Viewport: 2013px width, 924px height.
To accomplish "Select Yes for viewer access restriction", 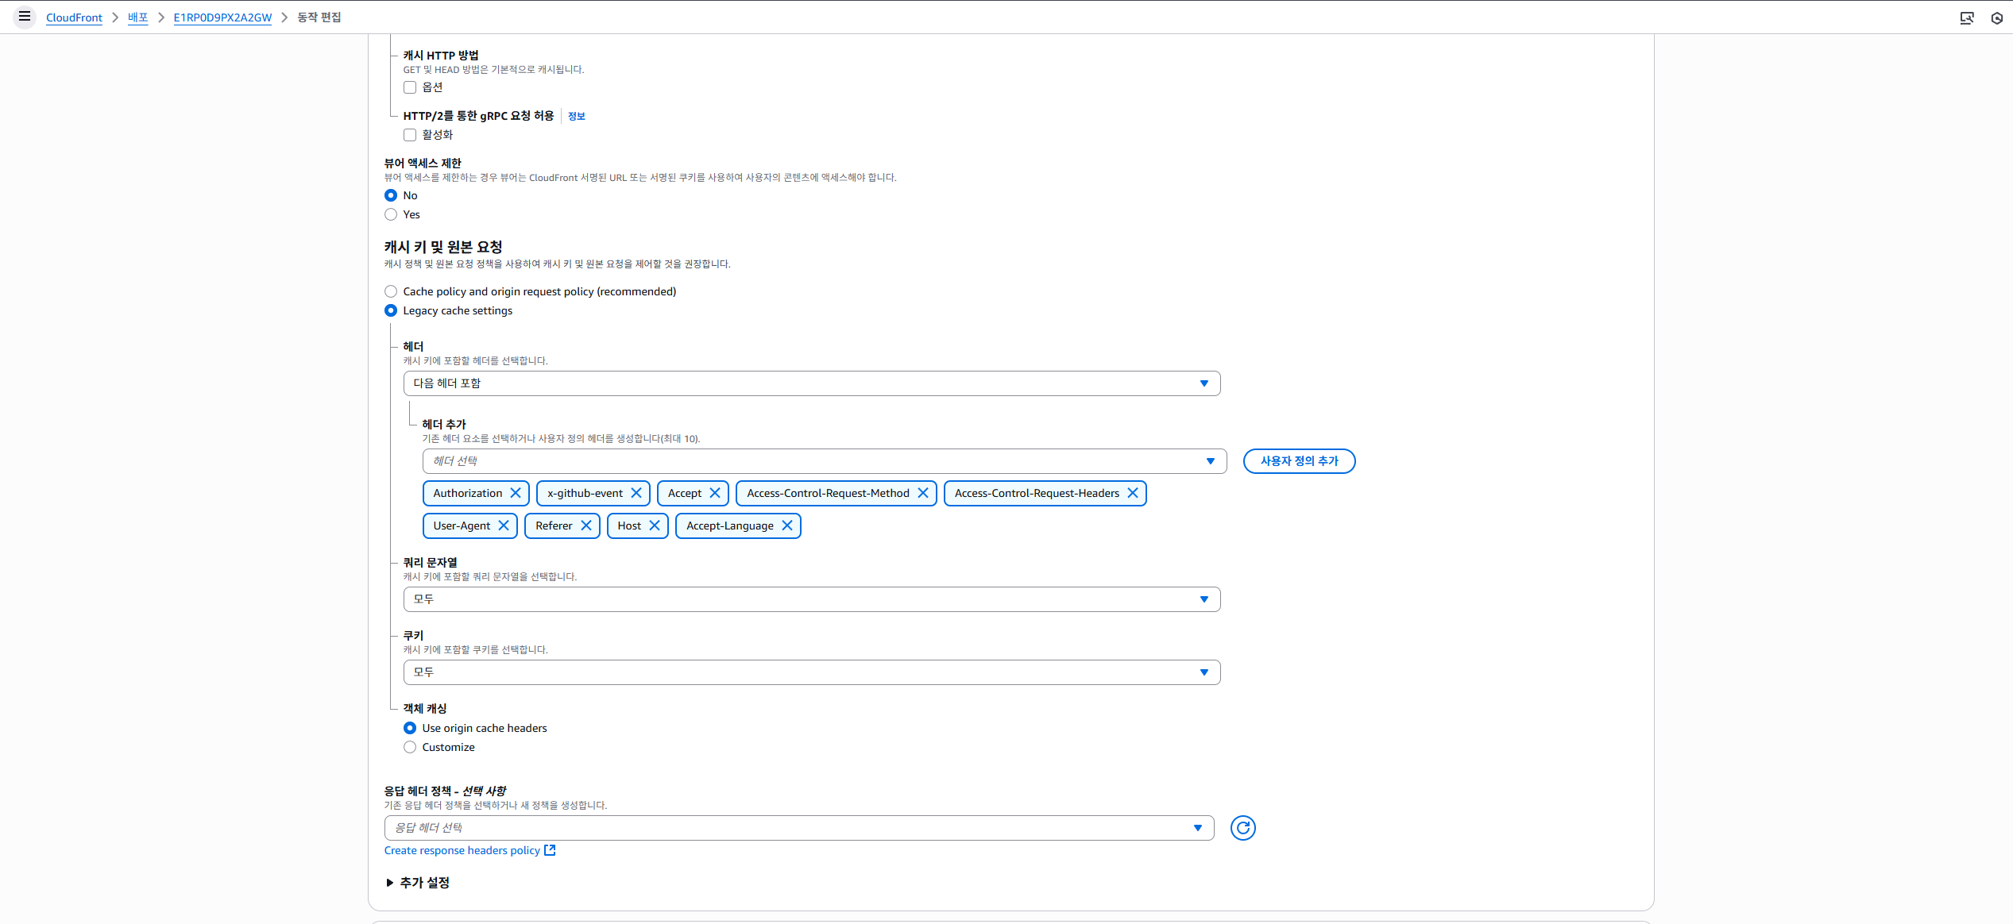I will tap(391, 214).
